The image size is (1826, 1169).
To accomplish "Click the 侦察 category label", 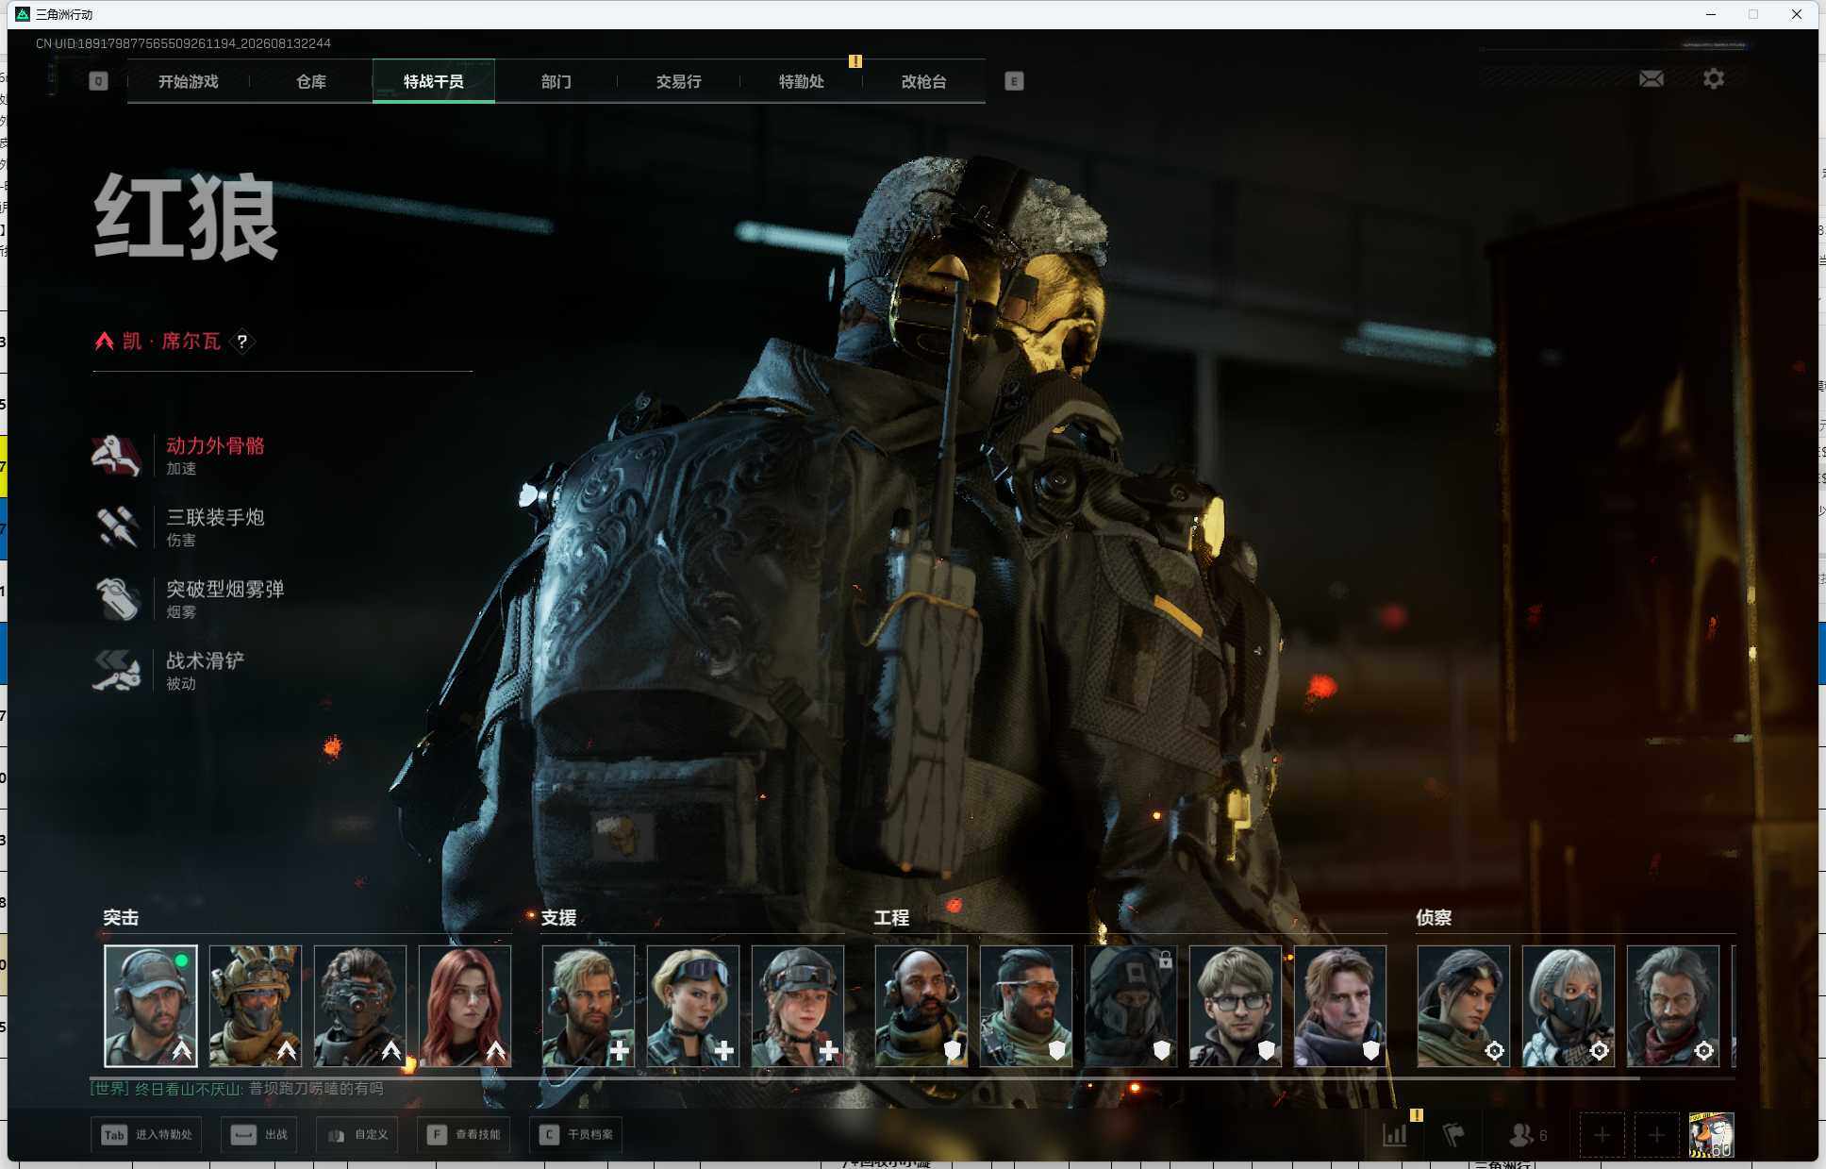I will click(x=1434, y=917).
